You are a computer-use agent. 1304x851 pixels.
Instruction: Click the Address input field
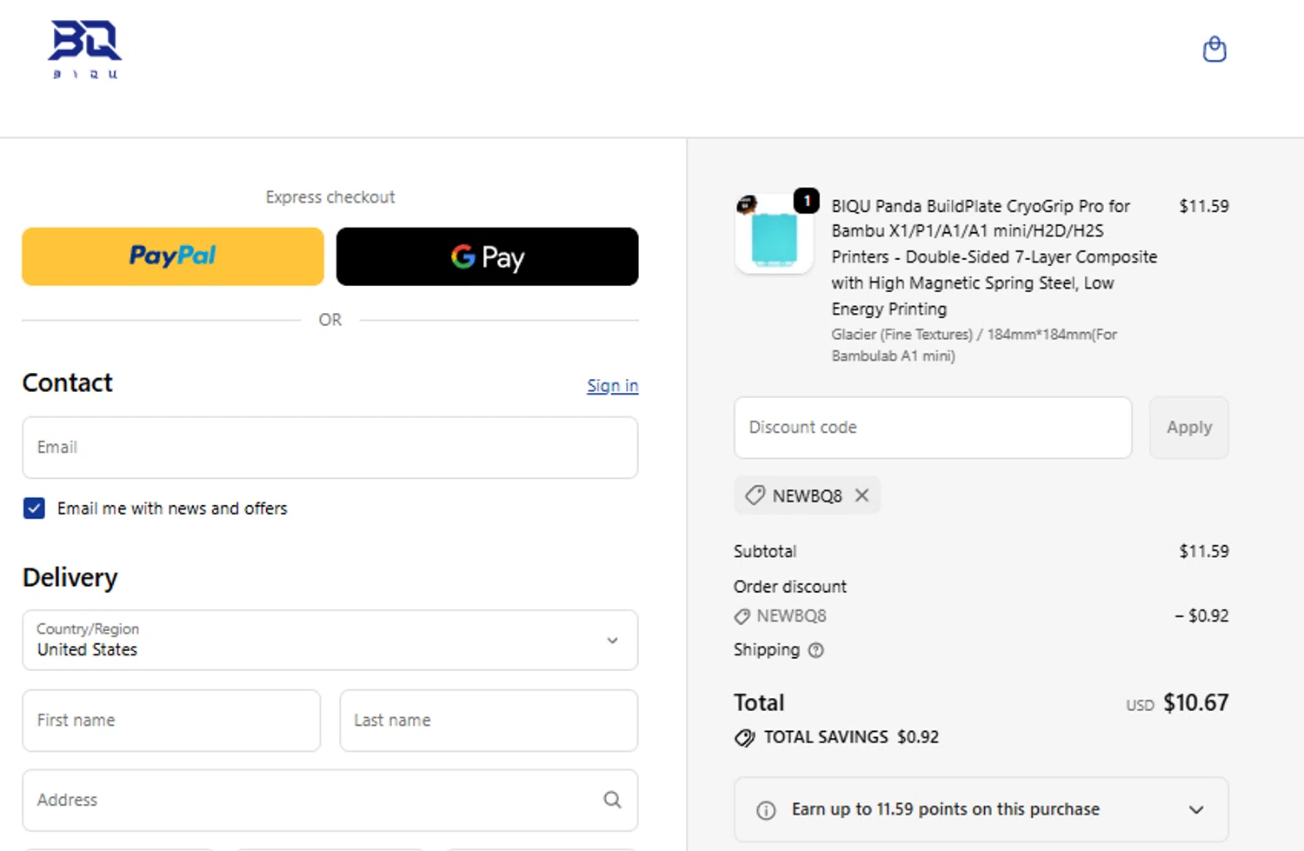point(330,800)
